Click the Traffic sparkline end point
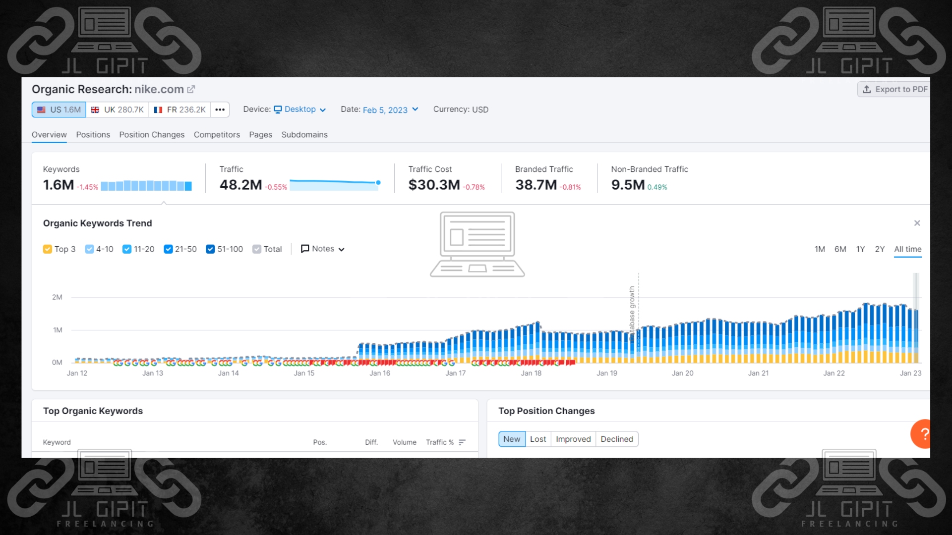This screenshot has width=952, height=535. 378,183
